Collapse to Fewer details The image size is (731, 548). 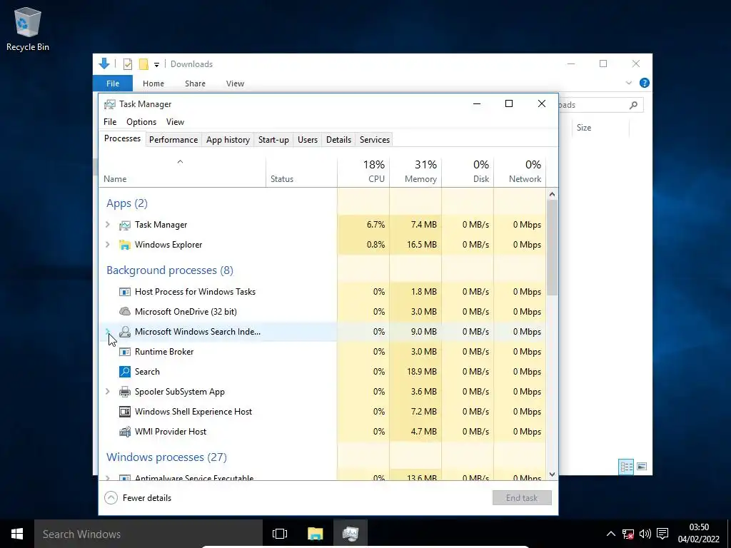click(x=138, y=498)
